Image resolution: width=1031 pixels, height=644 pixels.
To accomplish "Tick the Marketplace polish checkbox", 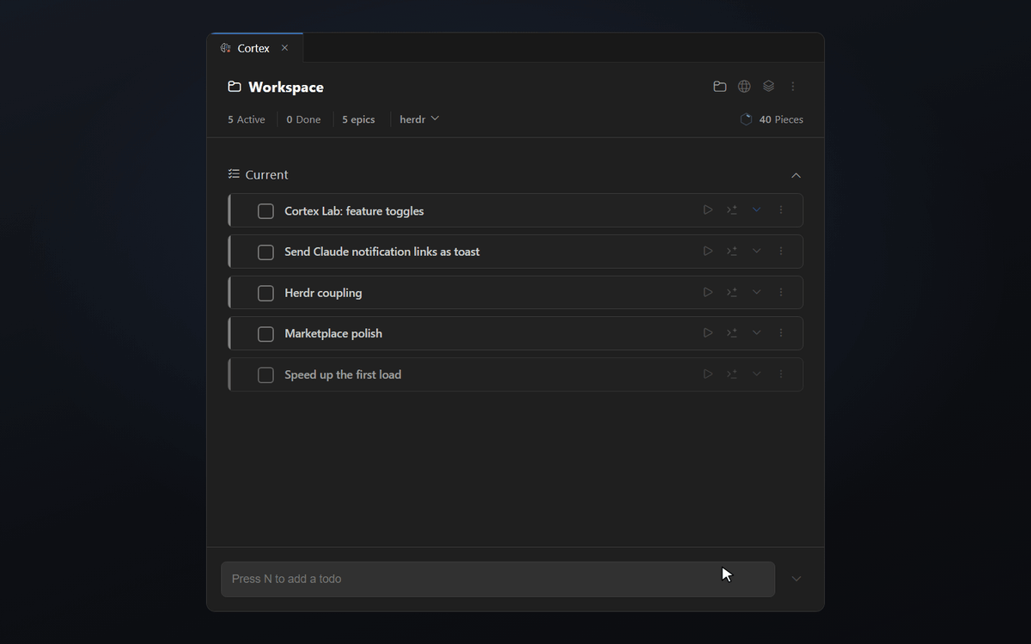I will click(265, 334).
